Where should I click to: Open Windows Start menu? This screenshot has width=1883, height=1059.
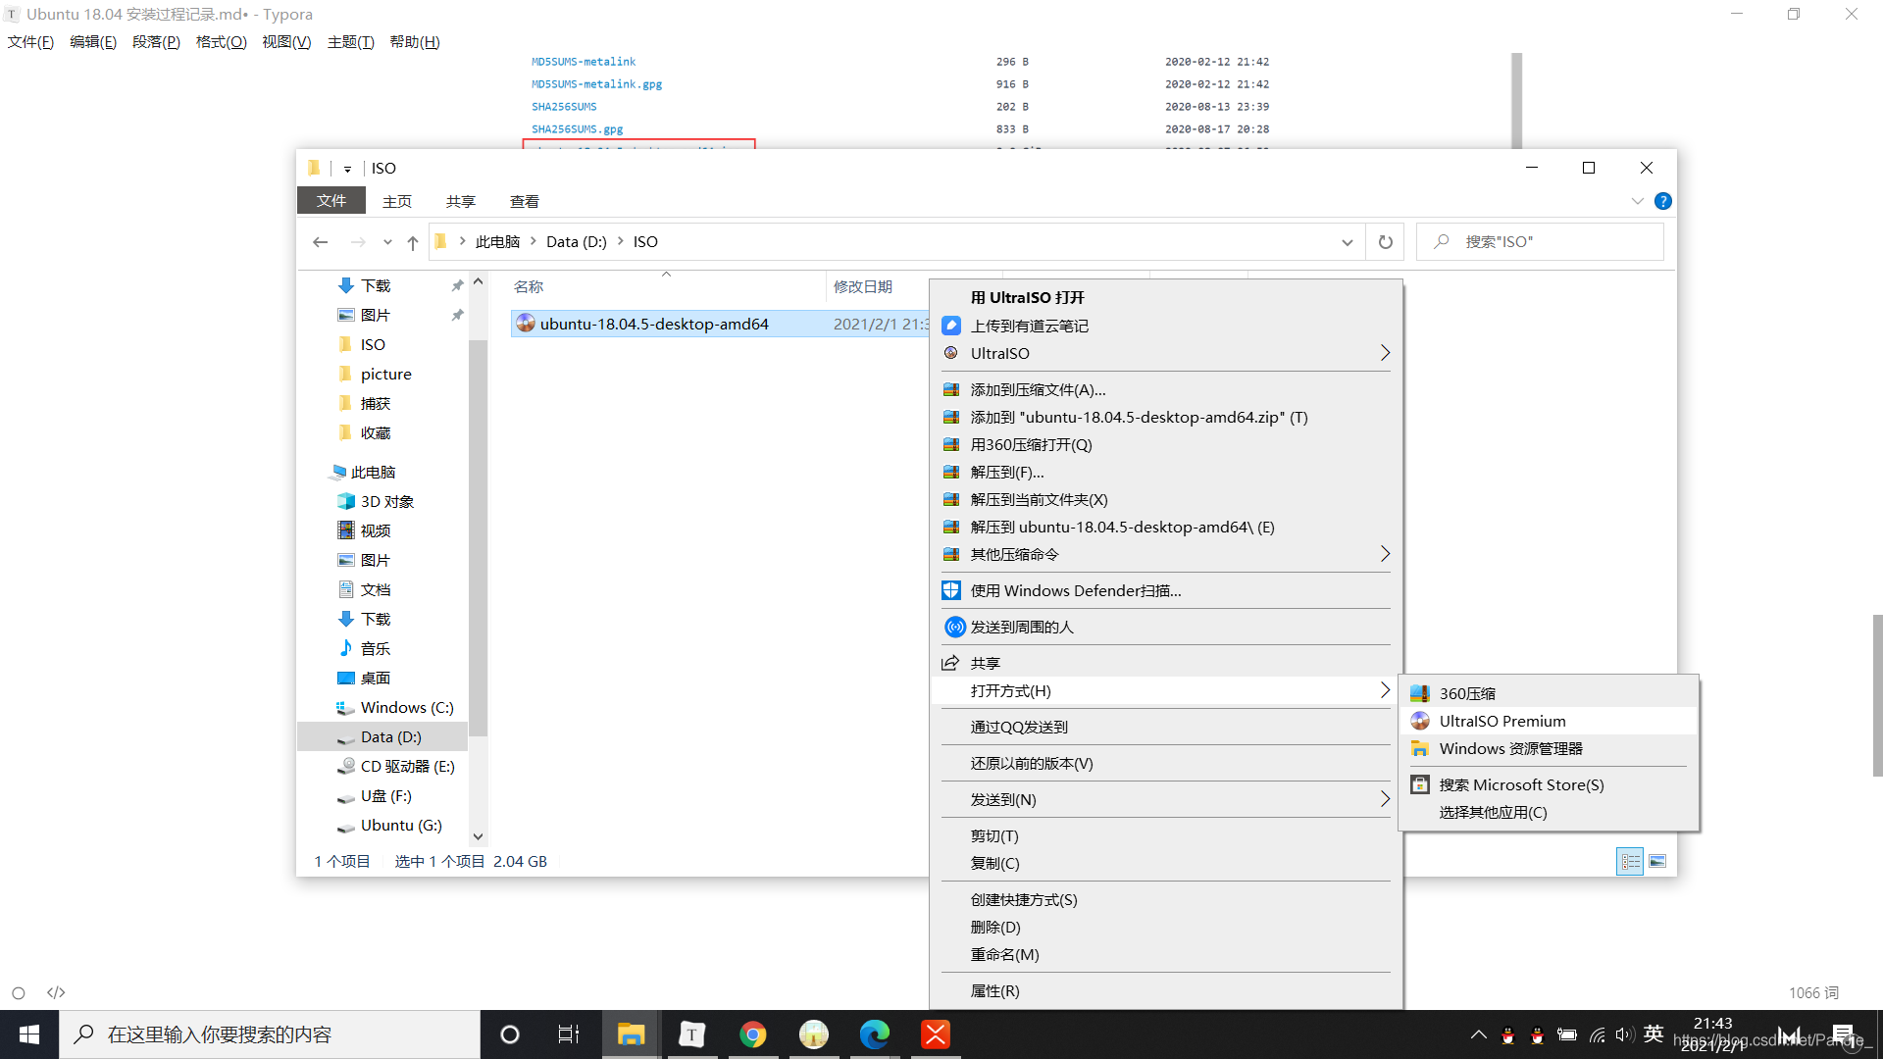coord(29,1034)
